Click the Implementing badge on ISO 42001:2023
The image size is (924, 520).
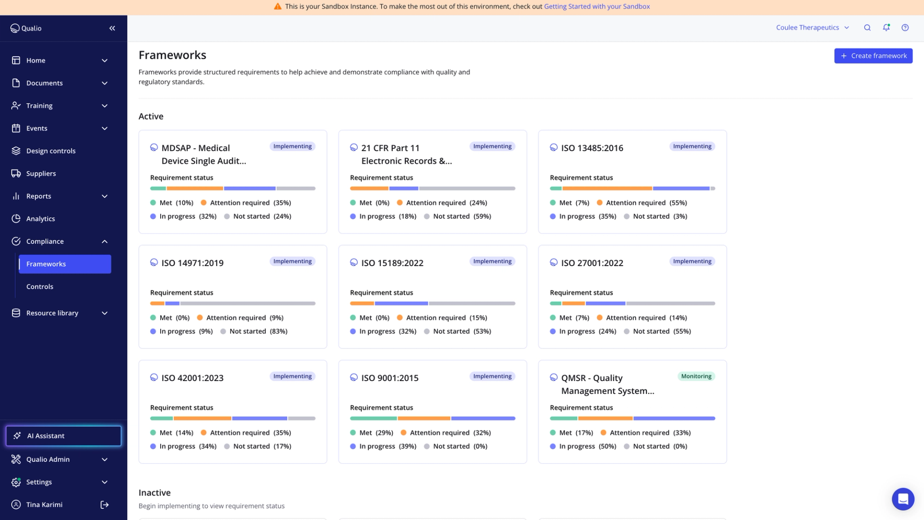tap(293, 376)
